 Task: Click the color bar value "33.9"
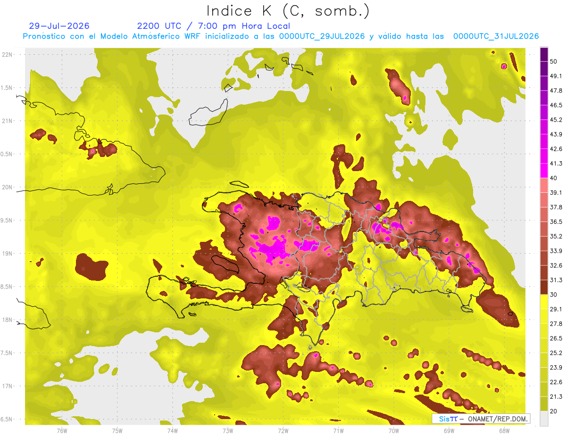click(x=556, y=251)
